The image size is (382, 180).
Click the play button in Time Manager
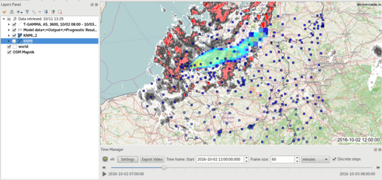pos(104,174)
